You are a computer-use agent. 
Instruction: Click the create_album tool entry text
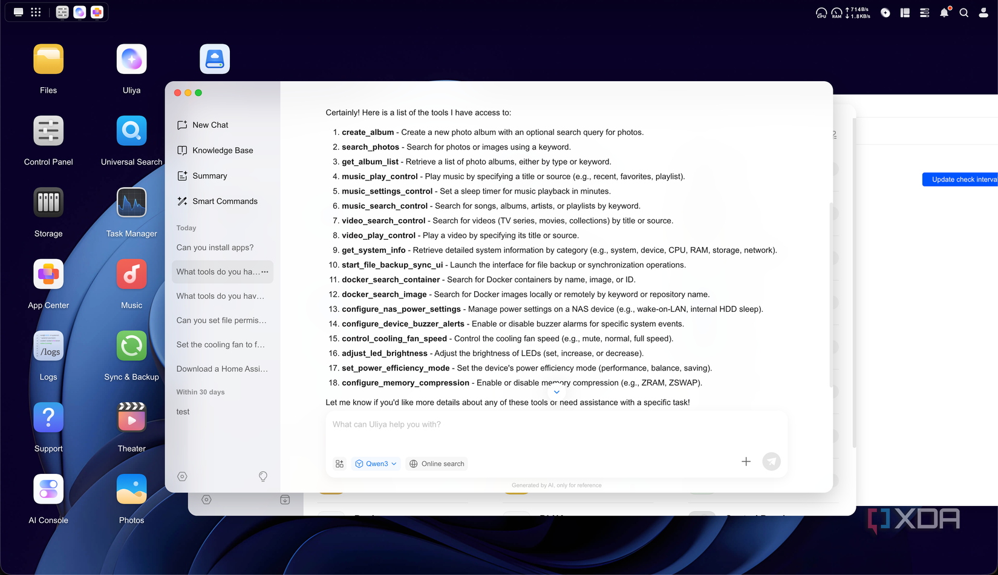pos(492,132)
